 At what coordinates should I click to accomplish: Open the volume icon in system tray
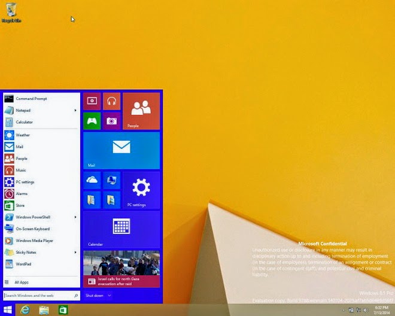366,310
